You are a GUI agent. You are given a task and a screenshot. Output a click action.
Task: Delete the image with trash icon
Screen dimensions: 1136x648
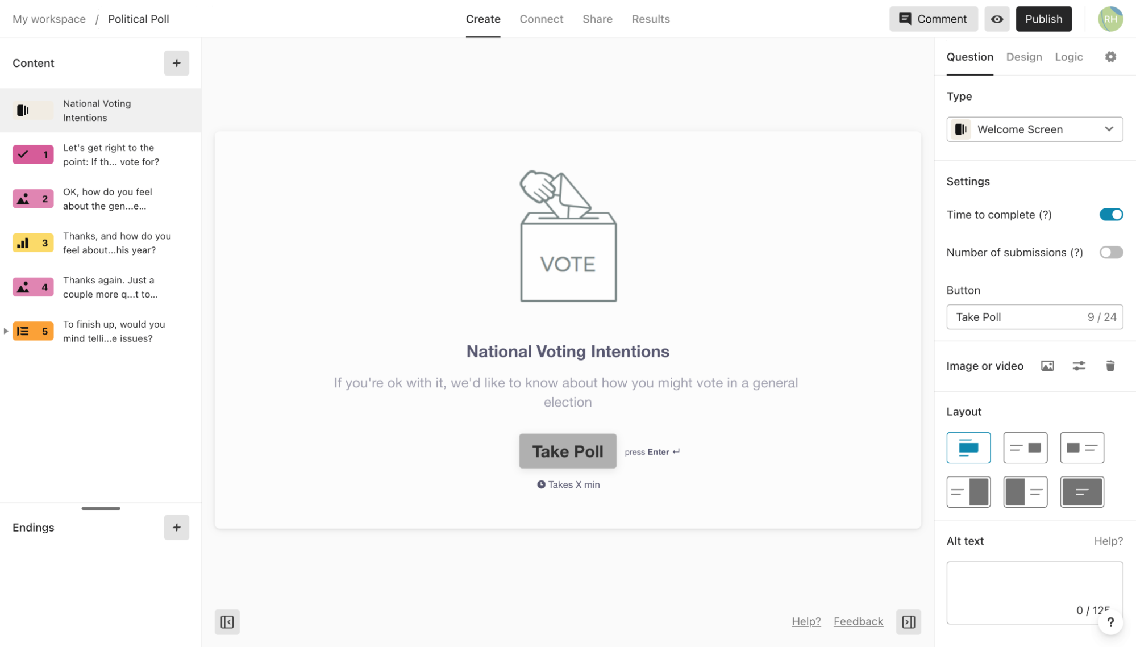coord(1110,366)
